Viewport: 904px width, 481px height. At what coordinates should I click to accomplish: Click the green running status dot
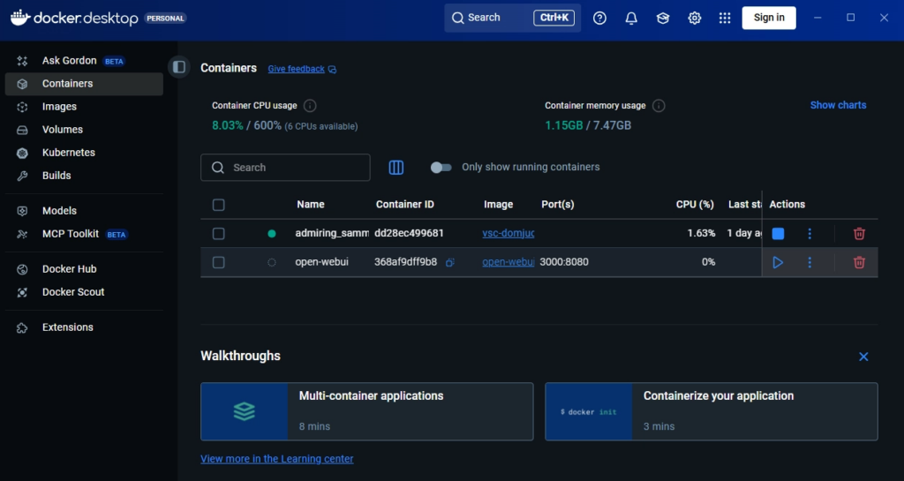click(272, 233)
